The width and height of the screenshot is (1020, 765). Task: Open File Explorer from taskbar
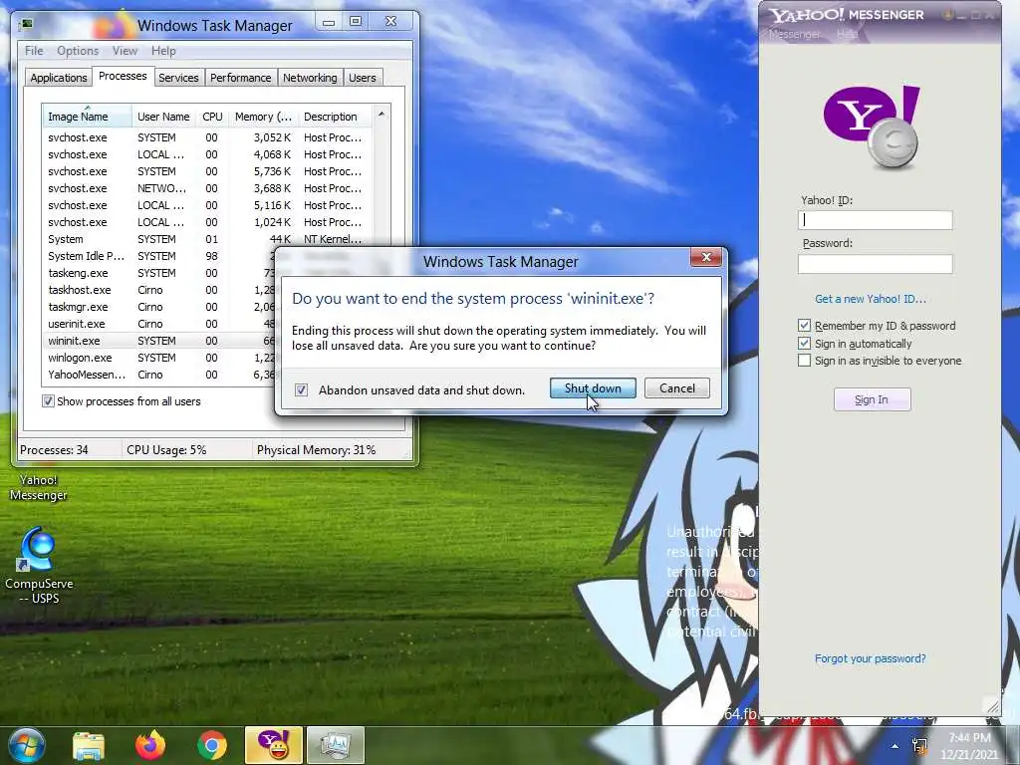[88, 745]
